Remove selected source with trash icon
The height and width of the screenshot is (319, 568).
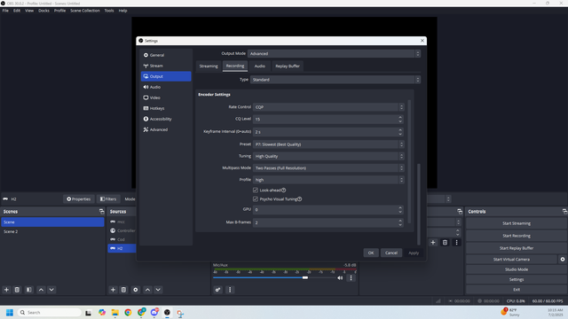pyautogui.click(x=123, y=290)
